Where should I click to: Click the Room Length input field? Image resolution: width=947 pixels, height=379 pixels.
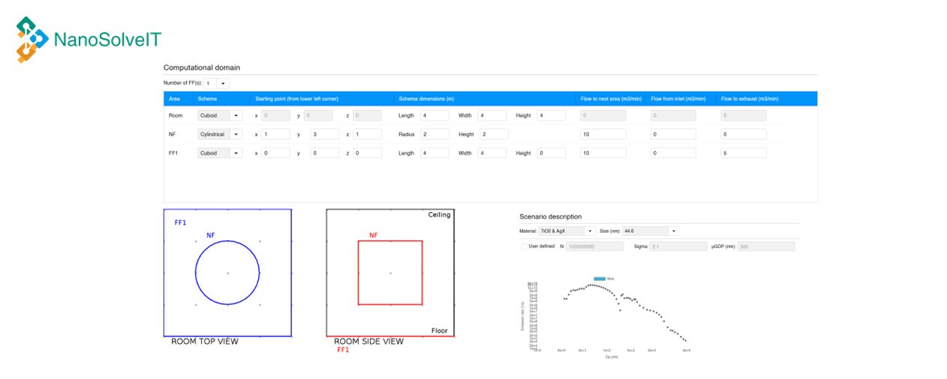click(435, 116)
